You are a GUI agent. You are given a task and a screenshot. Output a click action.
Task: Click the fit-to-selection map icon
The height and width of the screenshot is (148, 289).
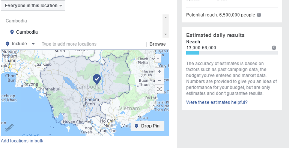[160, 89]
